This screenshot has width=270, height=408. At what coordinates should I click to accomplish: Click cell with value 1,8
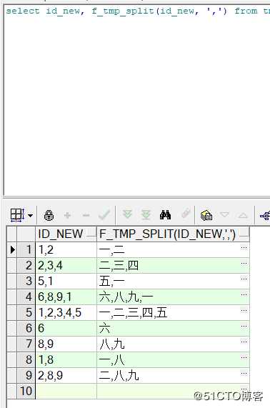[66, 360]
